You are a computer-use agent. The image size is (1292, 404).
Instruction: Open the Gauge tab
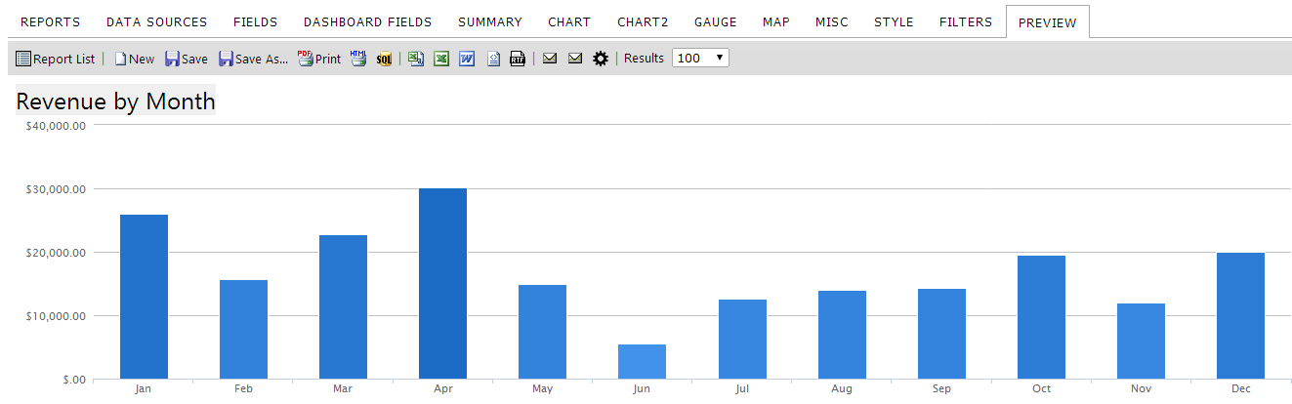pos(715,21)
